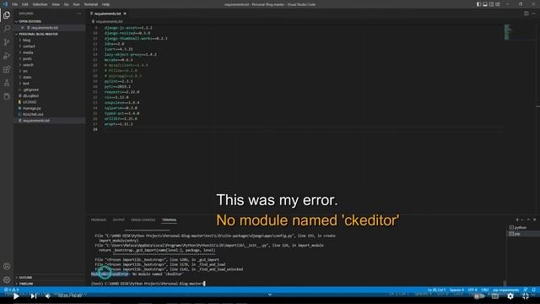
Task: Open the View menu
Action: pos(56,4)
